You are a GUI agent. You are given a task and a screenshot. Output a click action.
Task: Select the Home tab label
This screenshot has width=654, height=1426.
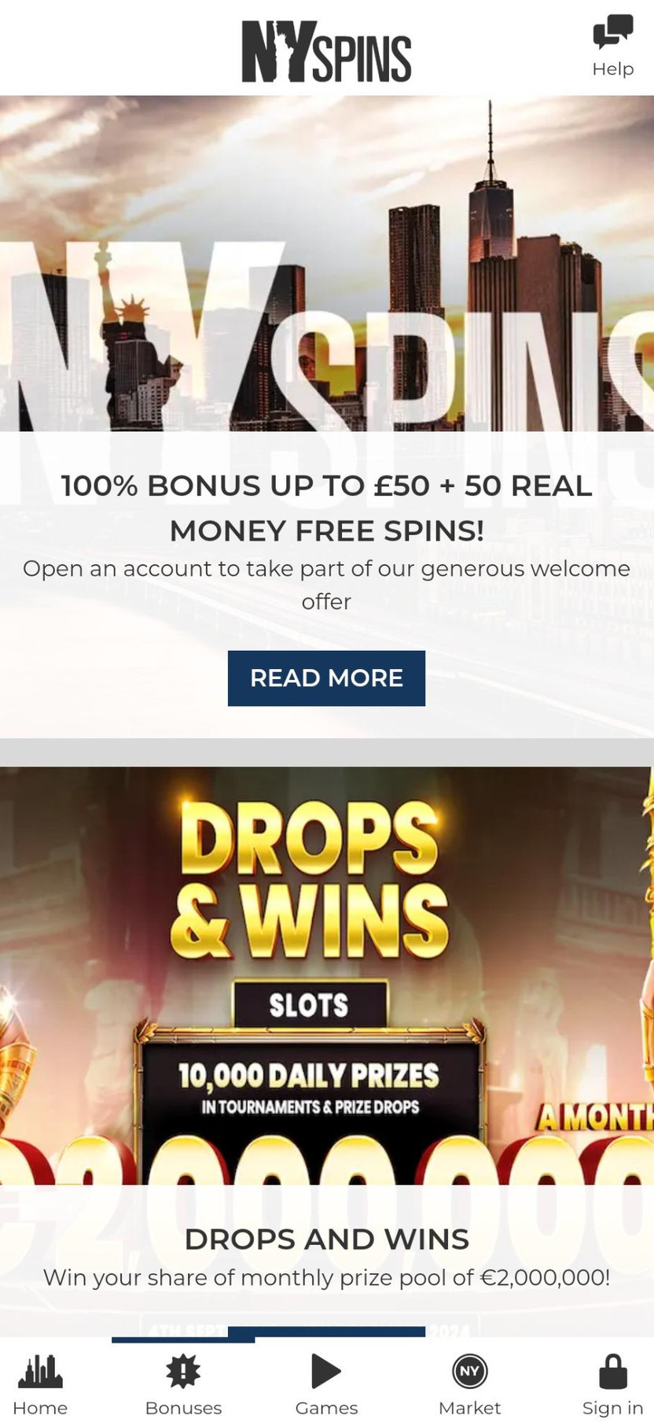click(x=40, y=1408)
